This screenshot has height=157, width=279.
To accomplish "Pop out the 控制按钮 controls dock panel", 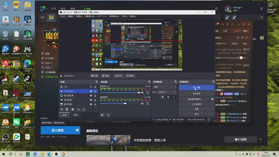I will [213, 82].
